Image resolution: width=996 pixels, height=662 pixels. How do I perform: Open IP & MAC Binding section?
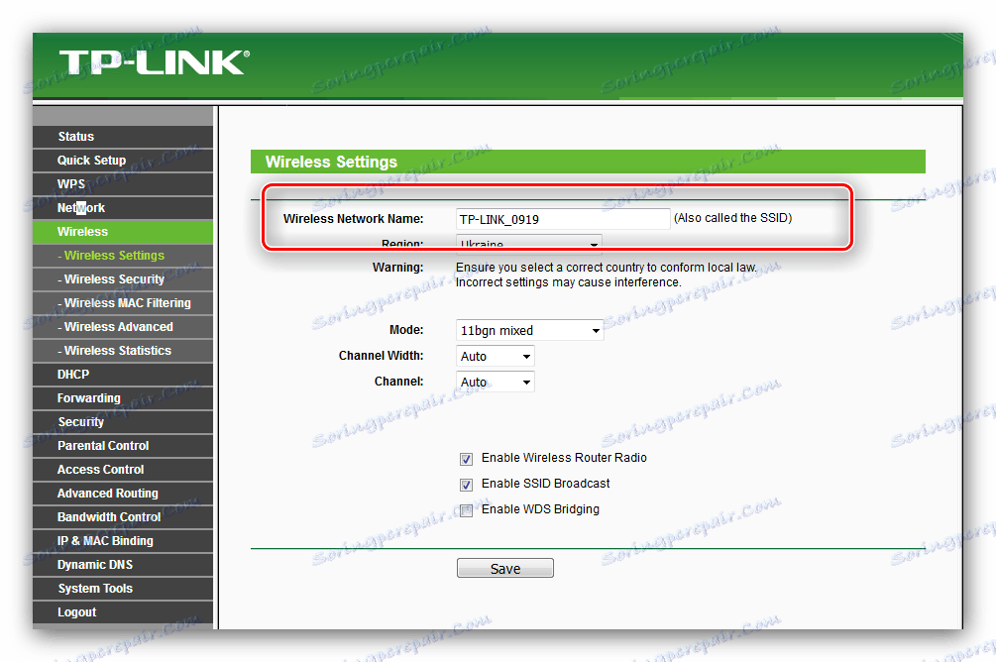[123, 541]
